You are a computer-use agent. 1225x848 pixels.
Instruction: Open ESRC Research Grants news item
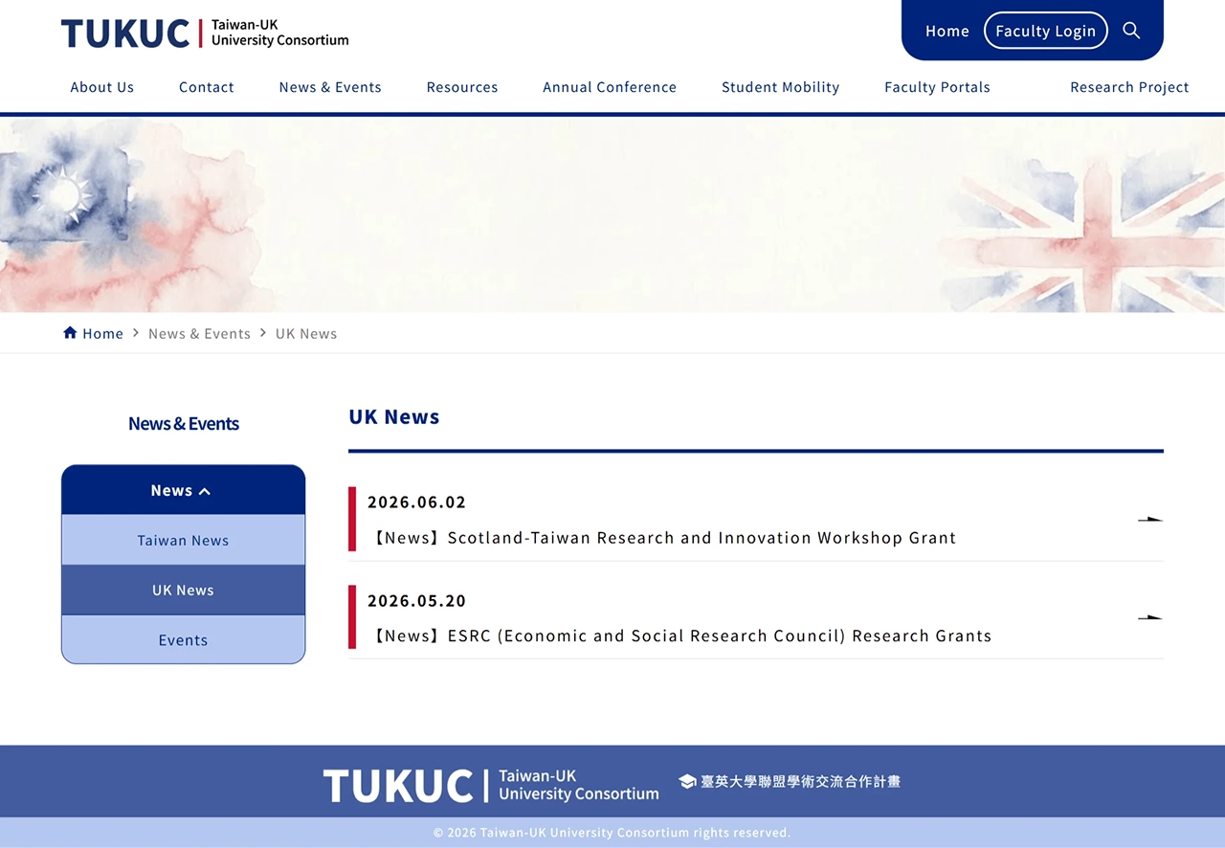coord(681,636)
